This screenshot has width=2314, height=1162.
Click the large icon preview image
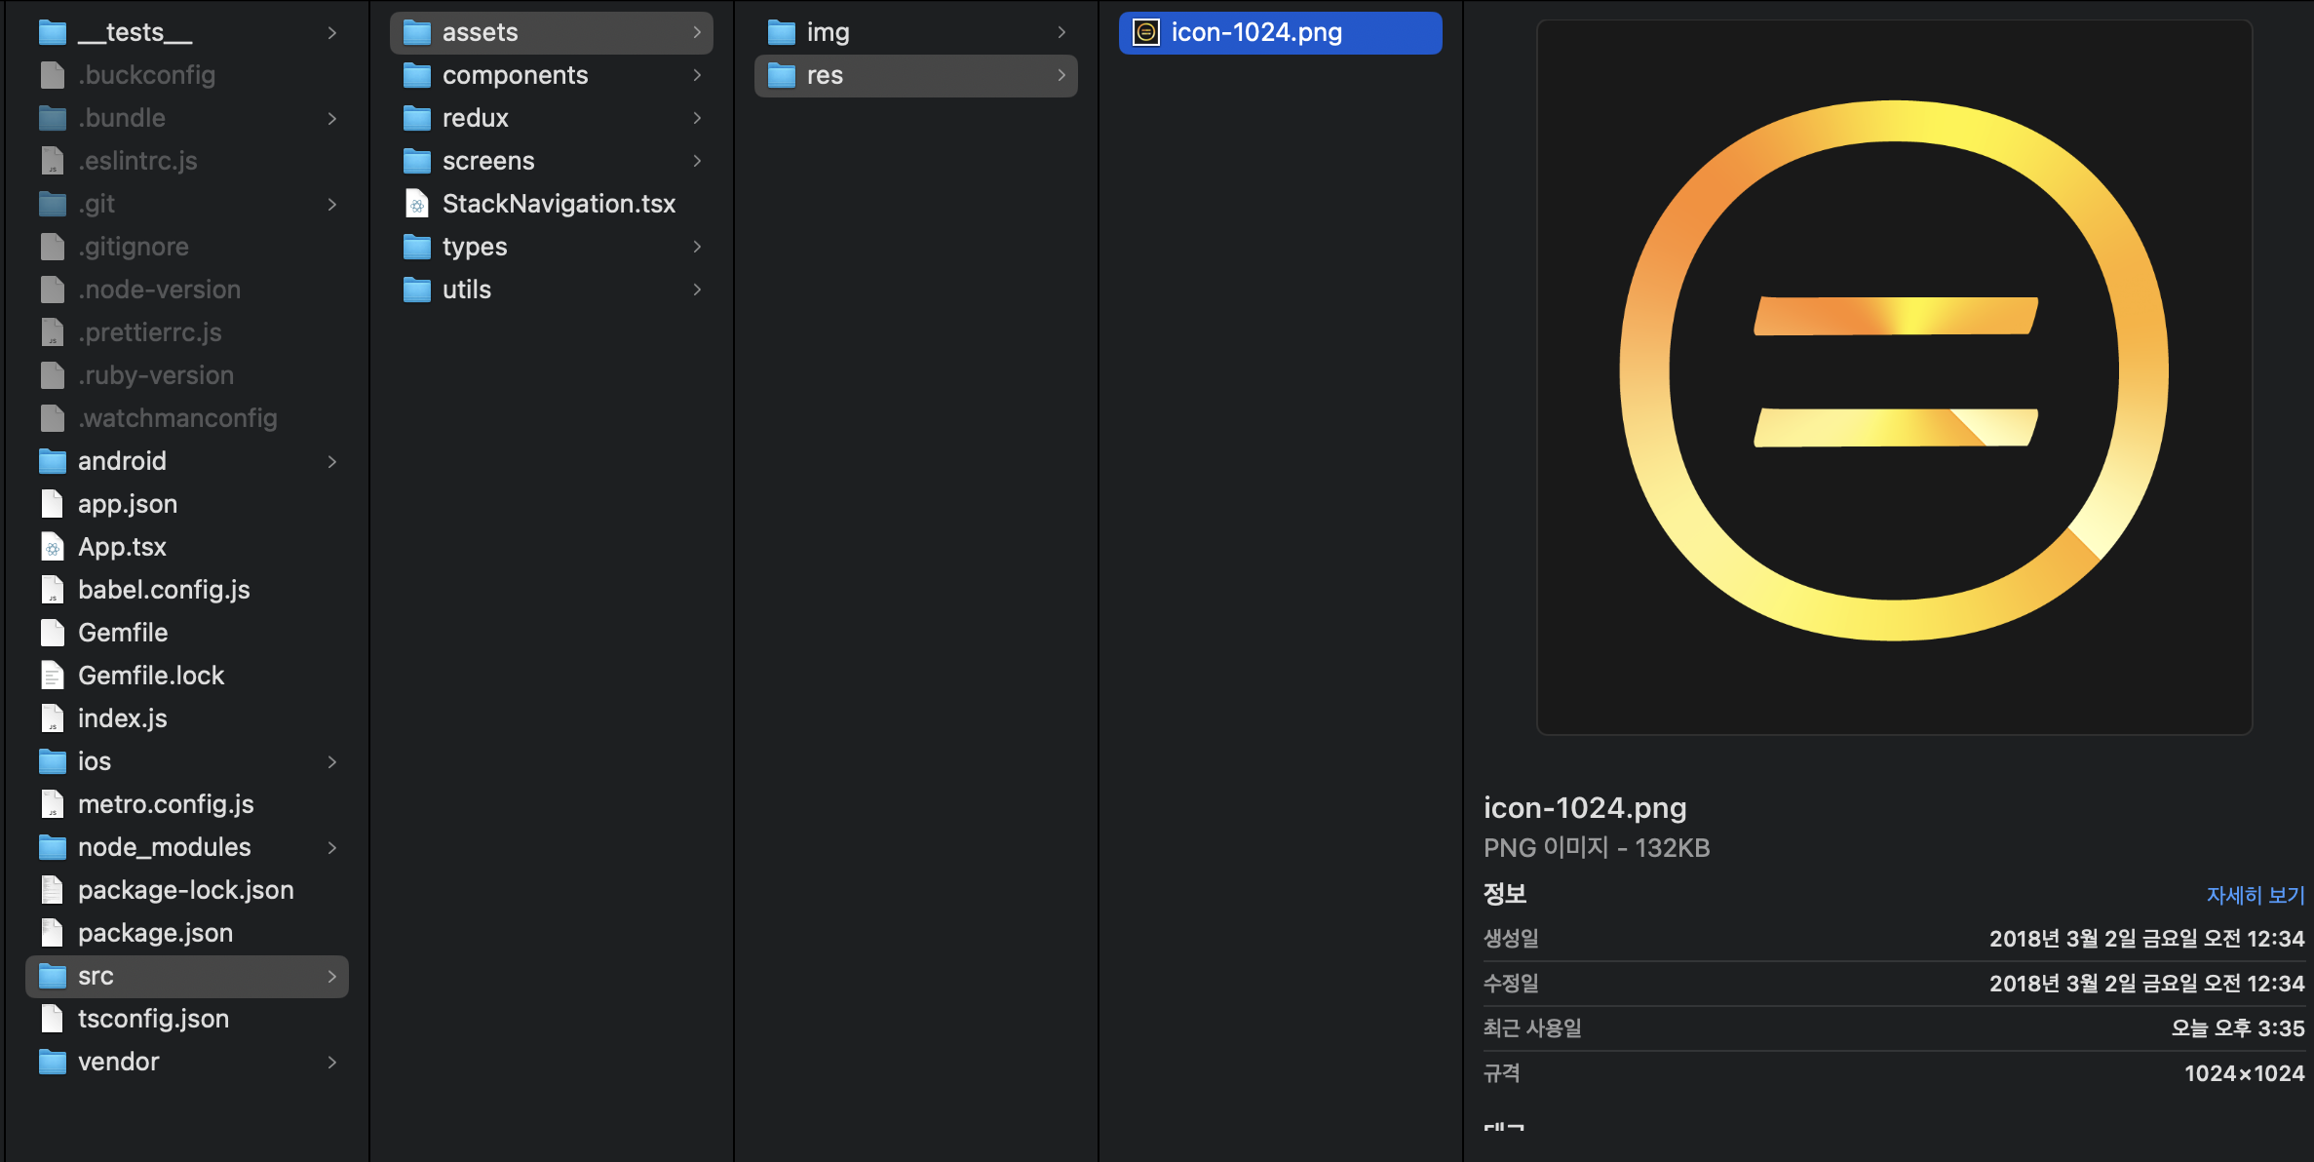(1894, 375)
